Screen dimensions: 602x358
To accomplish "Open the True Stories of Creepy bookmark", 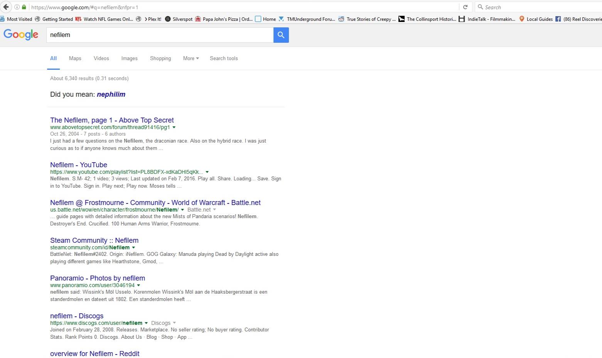I will (367, 19).
